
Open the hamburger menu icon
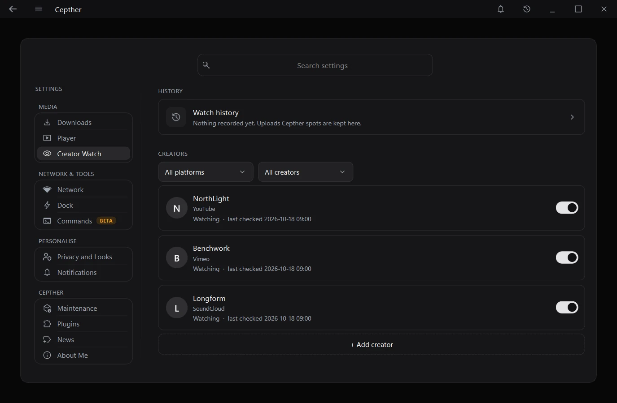[39, 9]
